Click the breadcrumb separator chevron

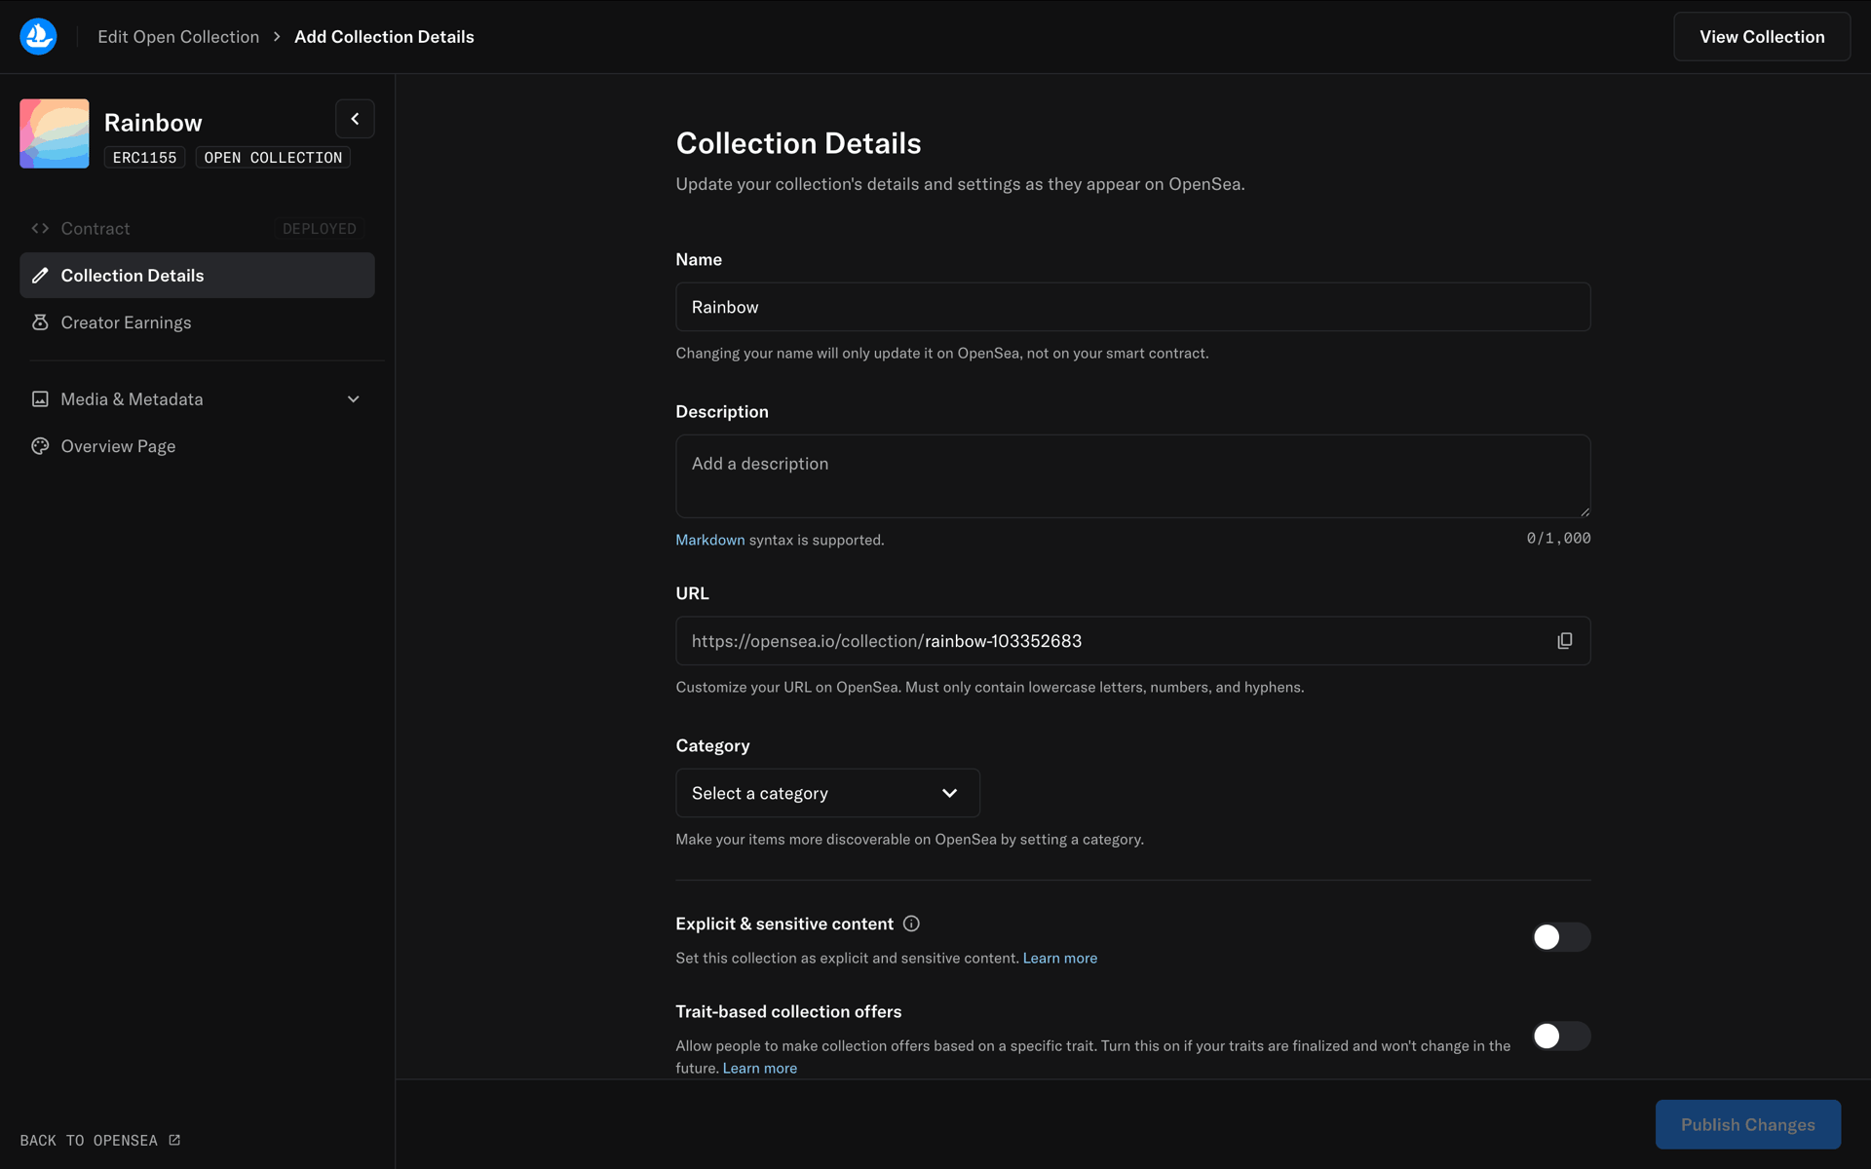pos(277,37)
